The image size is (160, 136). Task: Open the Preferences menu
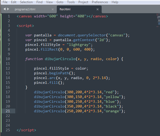click(x=100, y=2)
